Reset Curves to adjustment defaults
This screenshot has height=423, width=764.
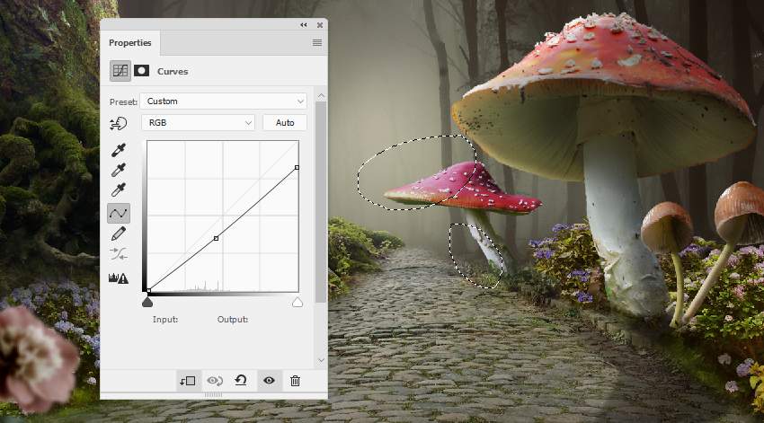[241, 380]
